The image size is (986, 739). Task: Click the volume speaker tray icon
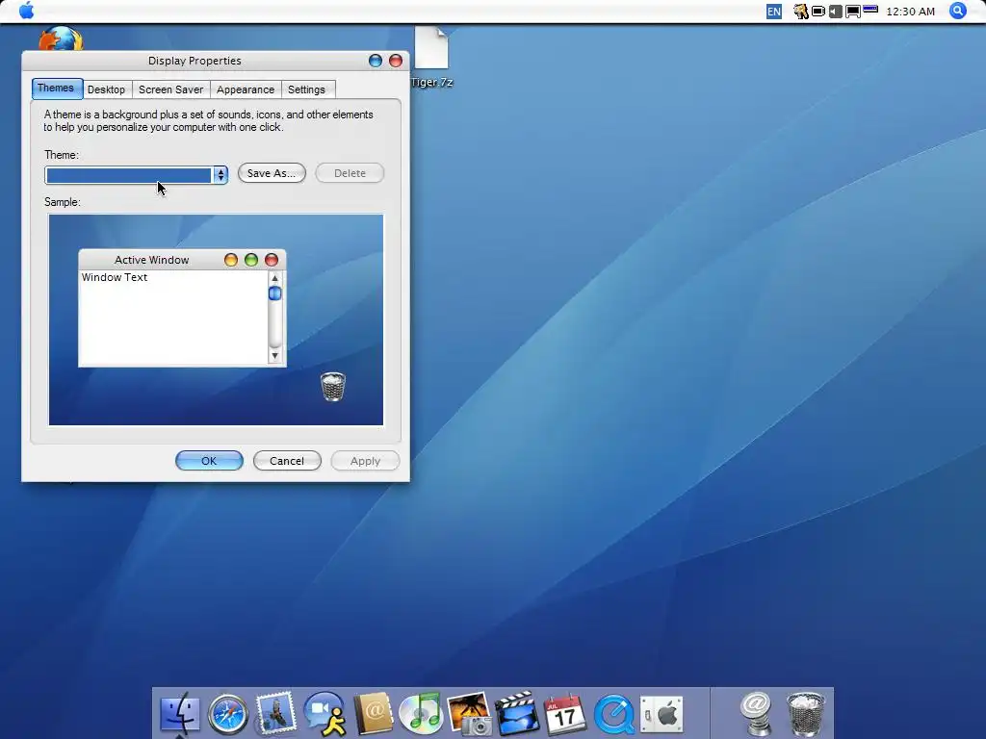pos(835,12)
